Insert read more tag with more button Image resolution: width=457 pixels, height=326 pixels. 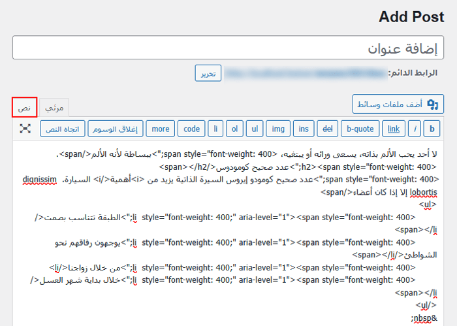[161, 129]
